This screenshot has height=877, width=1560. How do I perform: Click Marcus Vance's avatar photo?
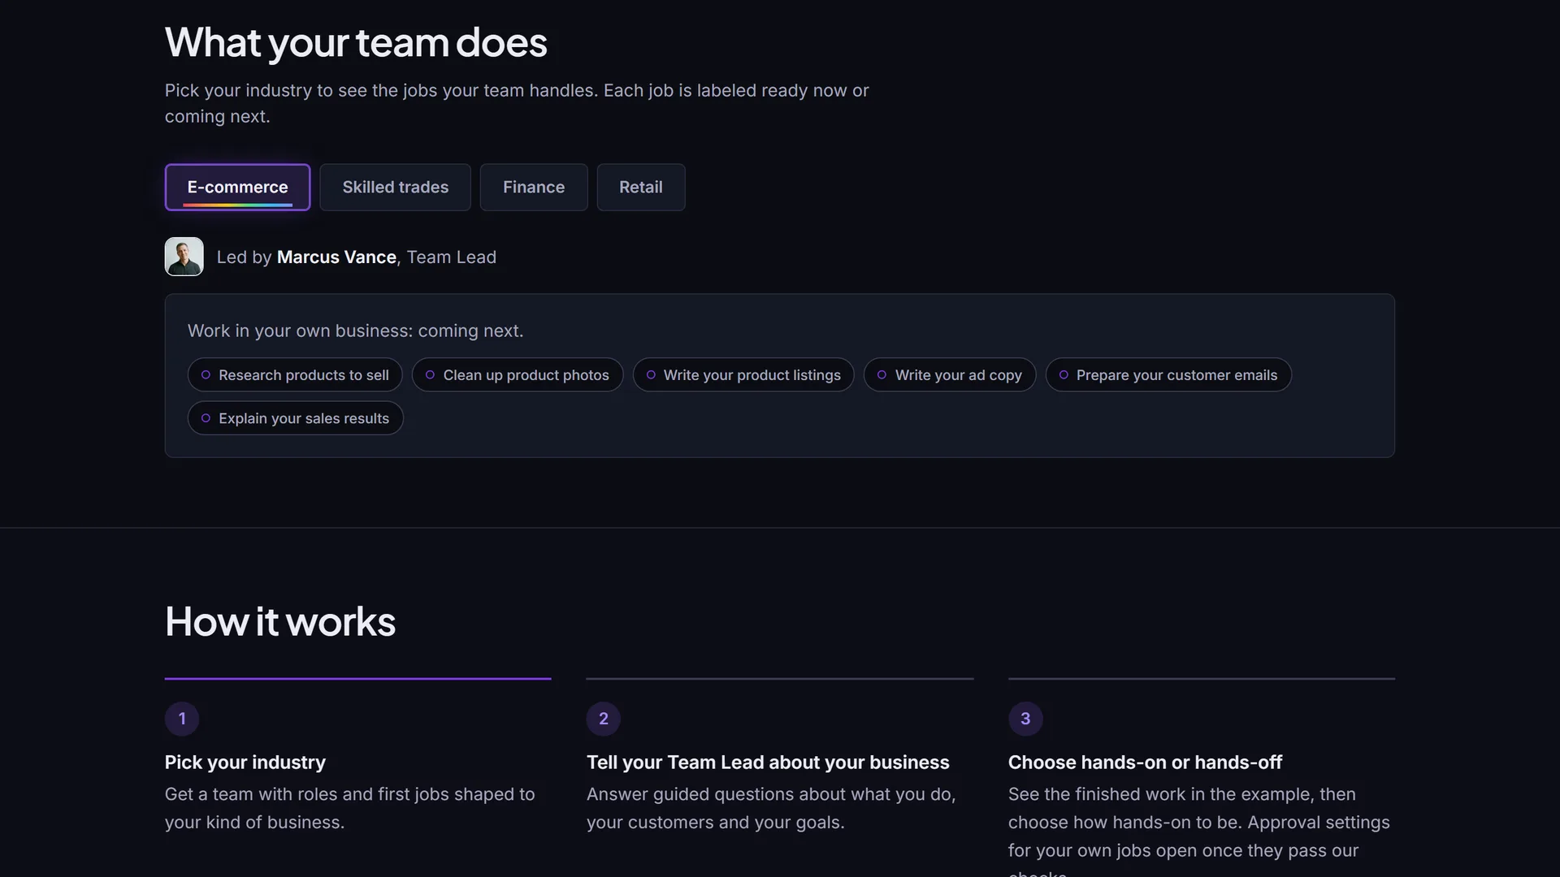[184, 257]
